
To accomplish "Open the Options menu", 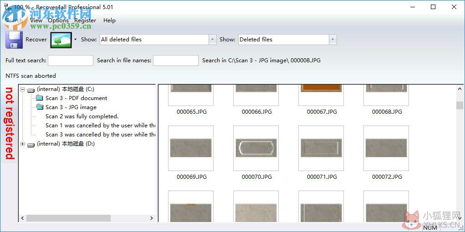I will click(x=58, y=20).
